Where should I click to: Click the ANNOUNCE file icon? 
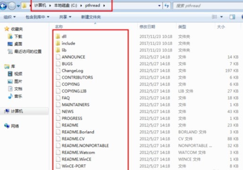[x=58, y=57]
